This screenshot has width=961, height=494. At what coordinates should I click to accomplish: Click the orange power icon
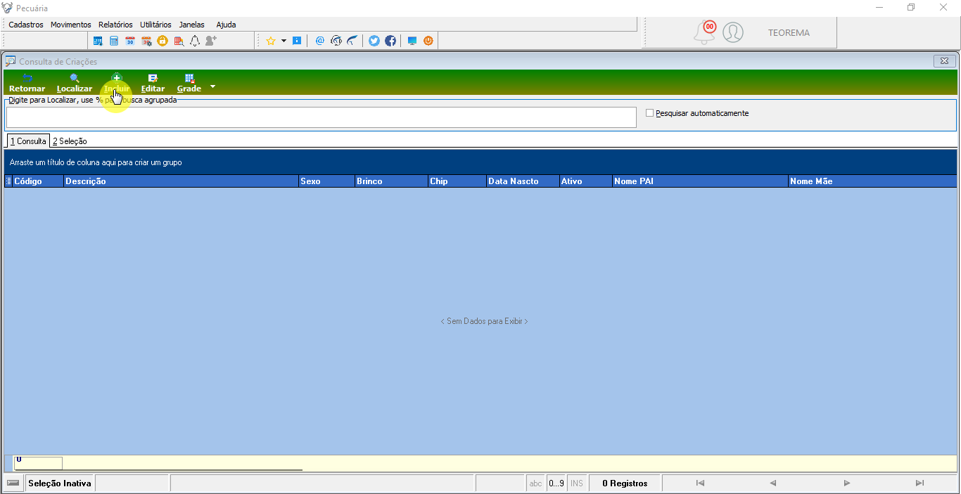428,41
